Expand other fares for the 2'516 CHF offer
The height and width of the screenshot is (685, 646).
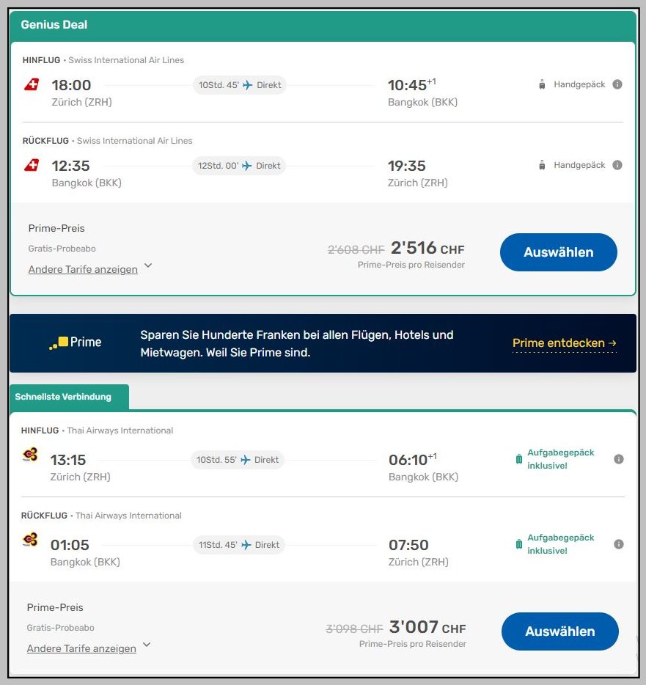point(83,269)
